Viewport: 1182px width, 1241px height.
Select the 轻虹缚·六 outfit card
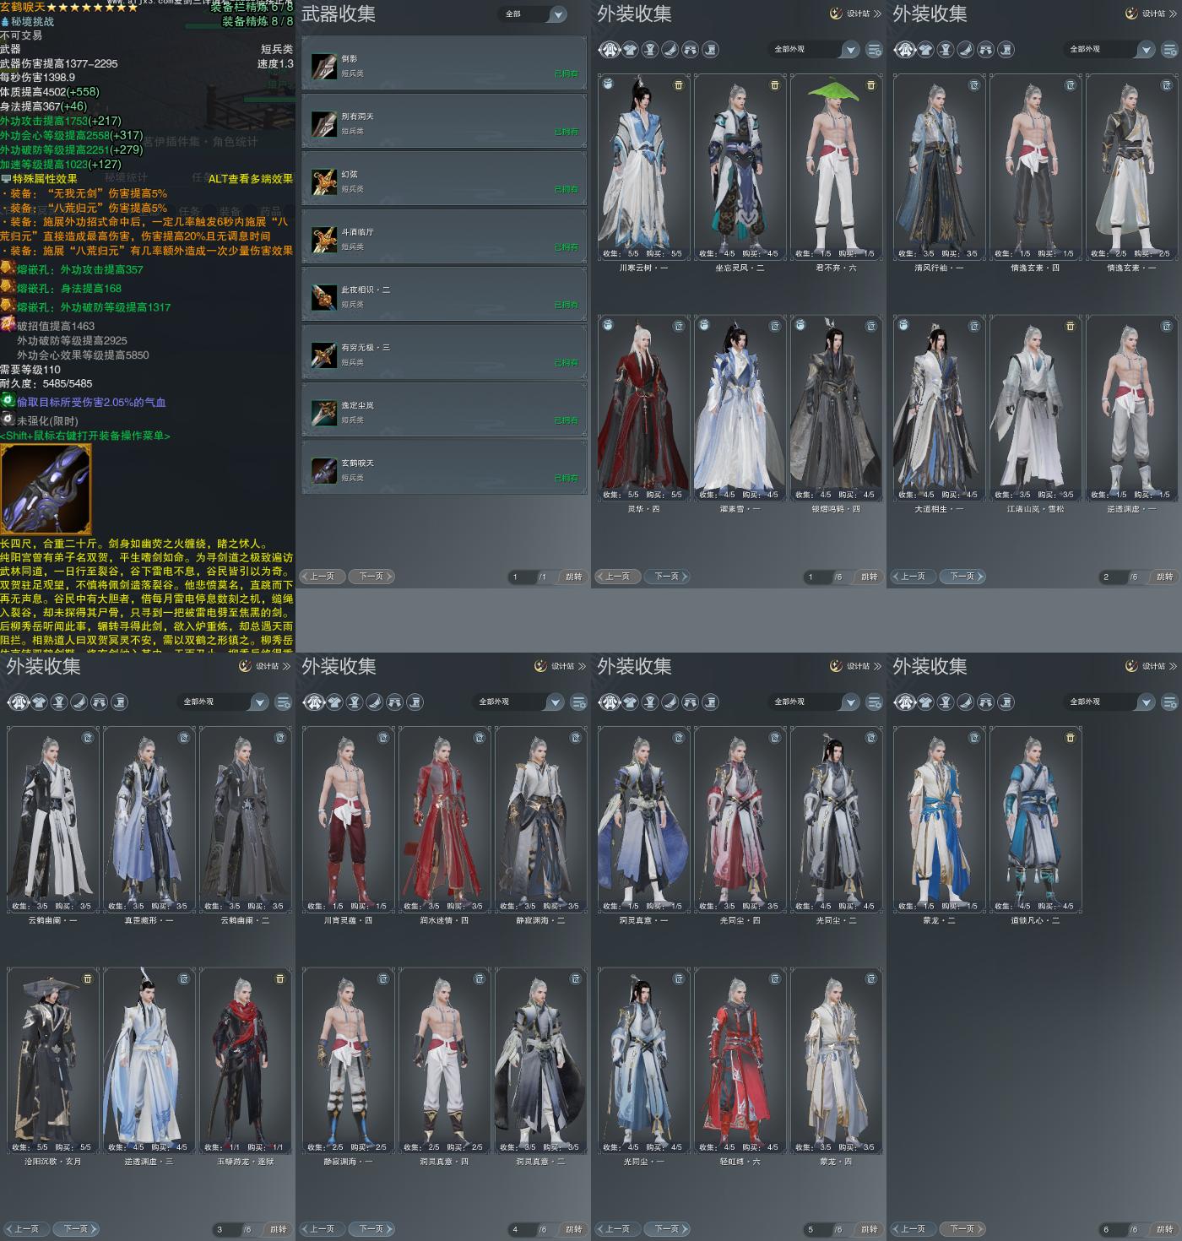(740, 1061)
